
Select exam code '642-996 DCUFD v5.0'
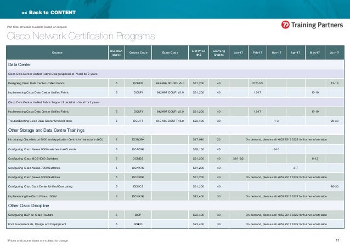(x=170, y=83)
